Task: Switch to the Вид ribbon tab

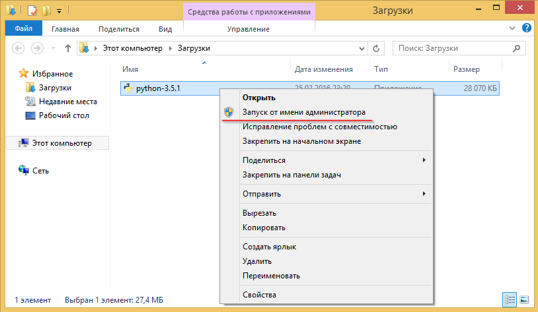Action: click(165, 29)
